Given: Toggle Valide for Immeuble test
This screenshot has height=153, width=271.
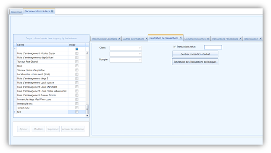Looking at the screenshot, I should [x=77, y=103].
